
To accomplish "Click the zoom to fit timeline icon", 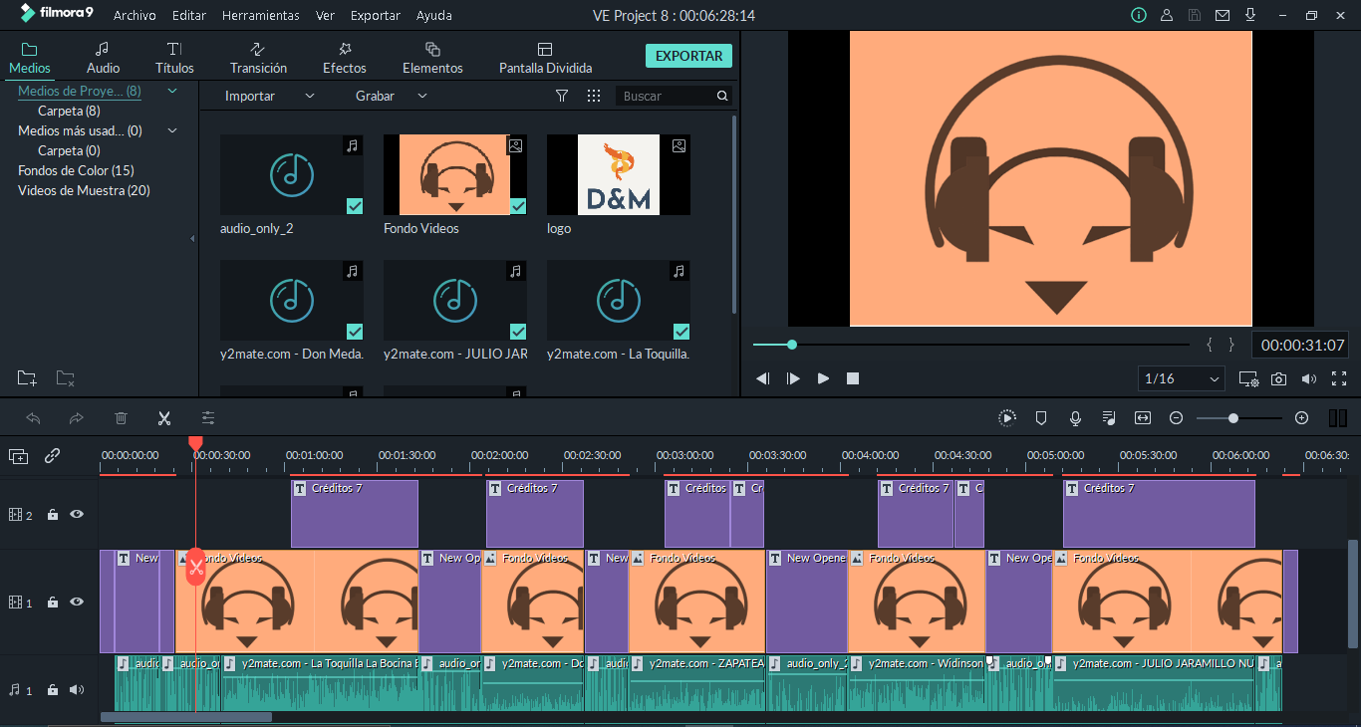I will click(1143, 418).
